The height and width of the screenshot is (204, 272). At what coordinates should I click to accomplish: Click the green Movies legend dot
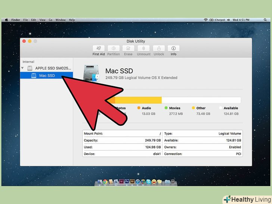click(x=166, y=108)
